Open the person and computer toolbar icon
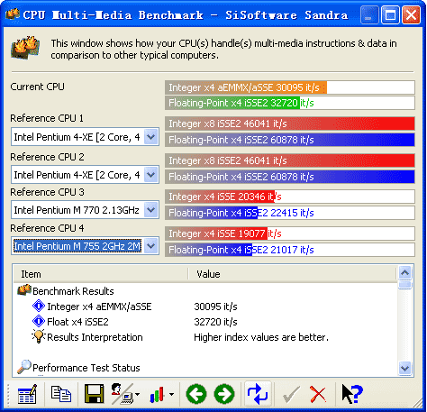427x412 pixels. point(123,394)
